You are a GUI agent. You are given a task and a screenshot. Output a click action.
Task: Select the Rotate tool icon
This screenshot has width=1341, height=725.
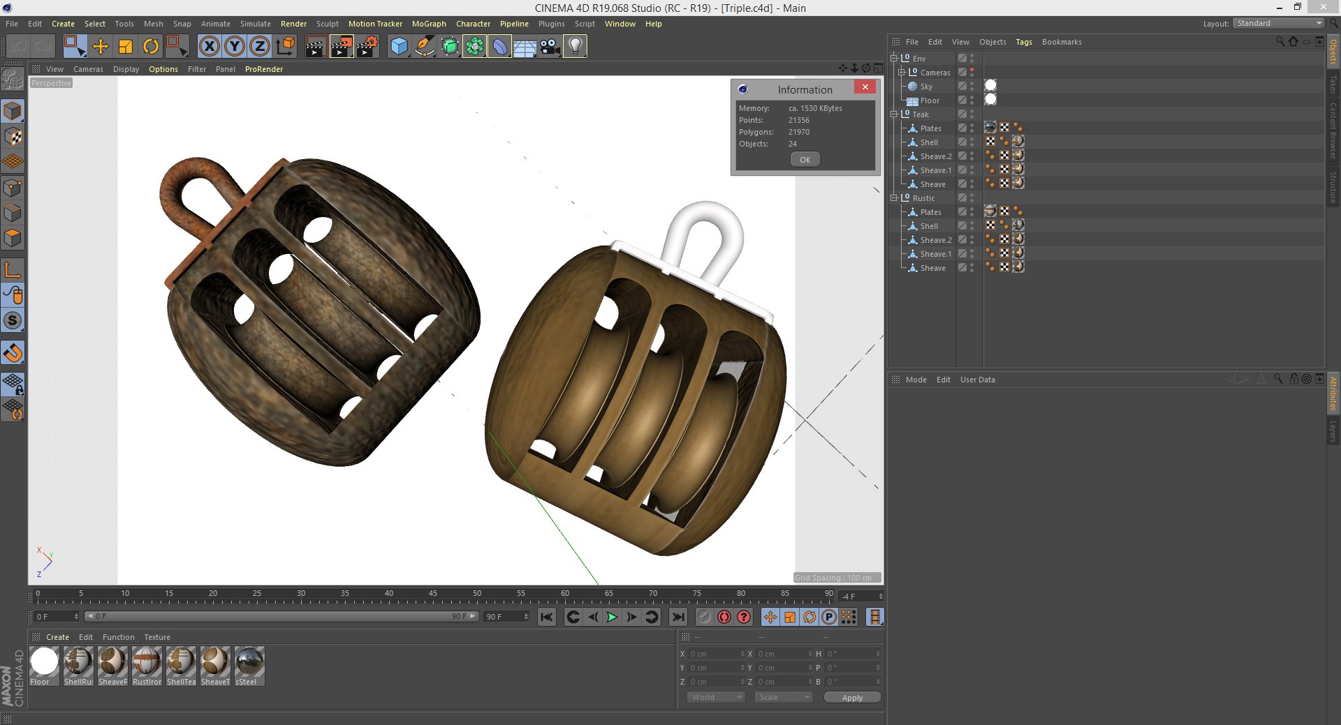151,47
